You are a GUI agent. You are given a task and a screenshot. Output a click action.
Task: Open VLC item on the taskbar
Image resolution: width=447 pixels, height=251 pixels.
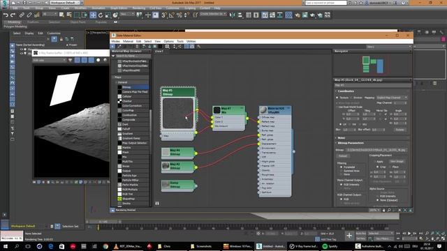click(127, 246)
